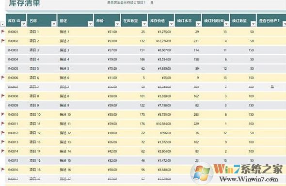Click the in-stock quantity 175 cell

pos(142,114)
